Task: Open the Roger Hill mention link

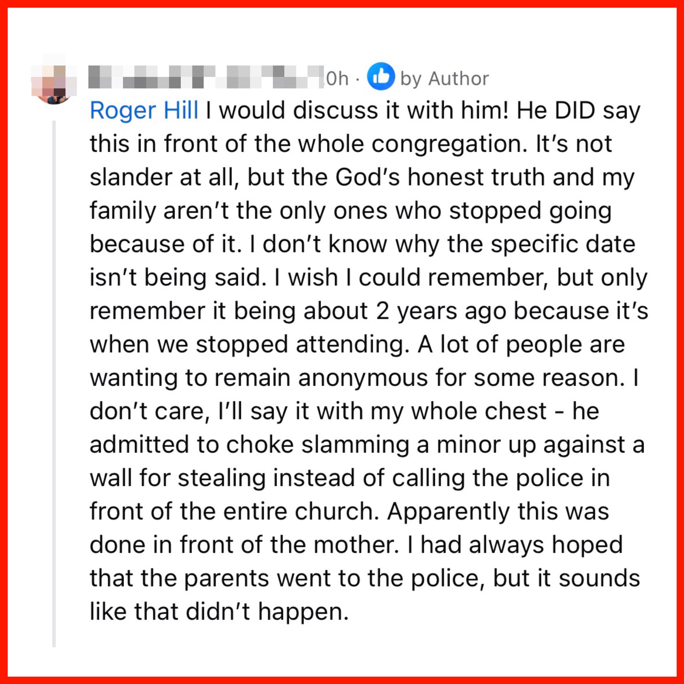Action: (x=144, y=111)
